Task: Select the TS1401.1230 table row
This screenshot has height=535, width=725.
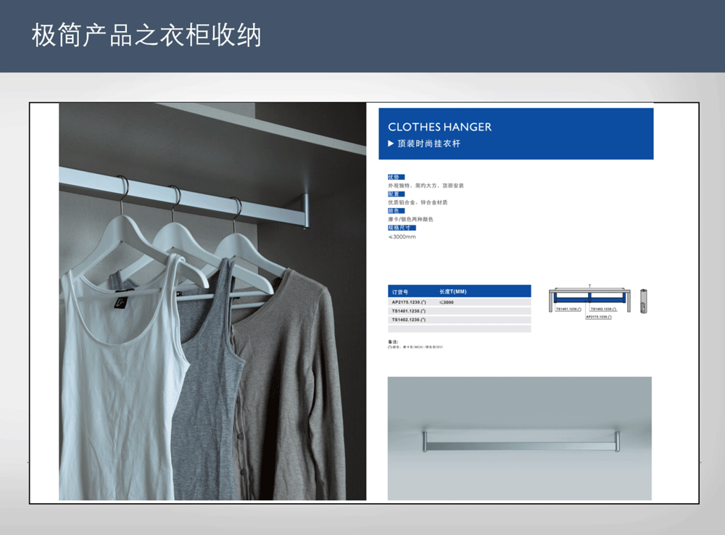Action: pos(460,311)
